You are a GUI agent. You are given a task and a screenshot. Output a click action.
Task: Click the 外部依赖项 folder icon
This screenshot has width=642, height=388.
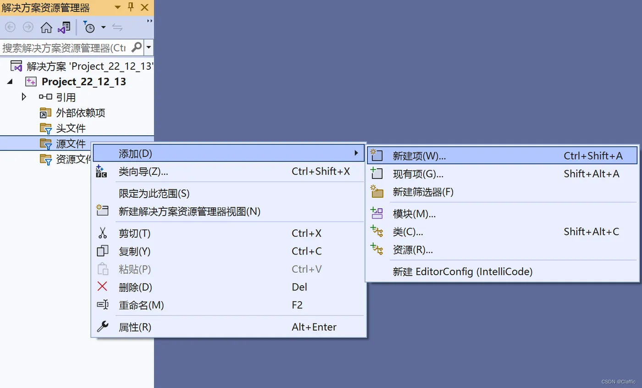(46, 113)
